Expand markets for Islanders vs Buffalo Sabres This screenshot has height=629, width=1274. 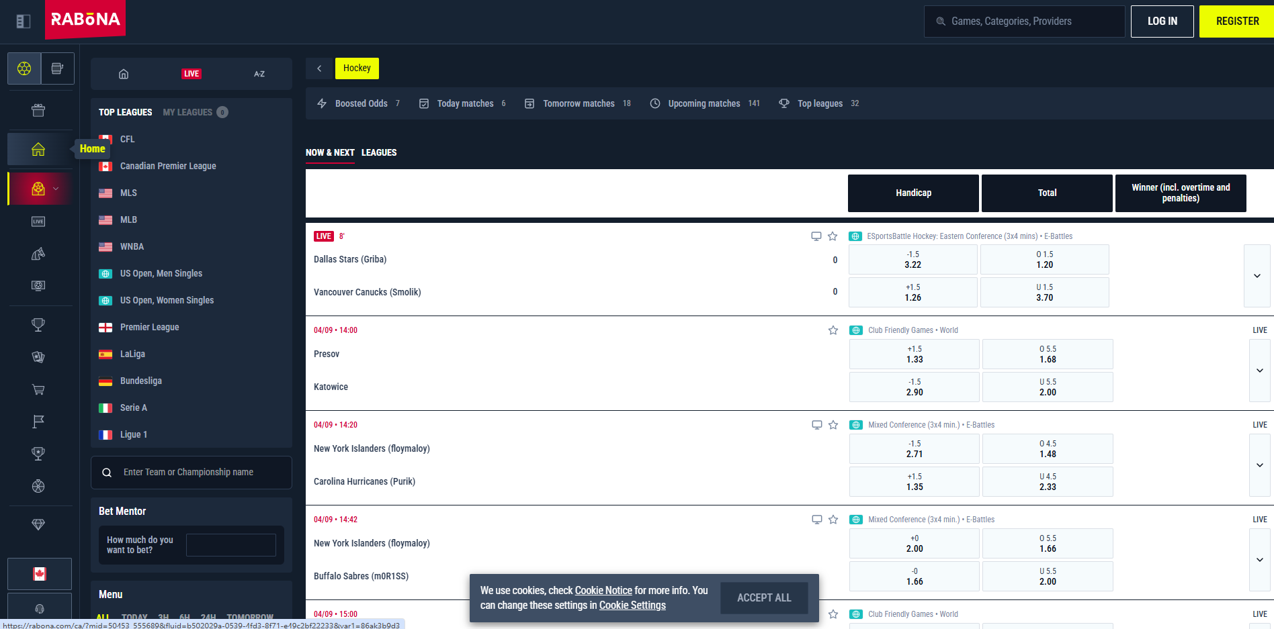(x=1260, y=560)
